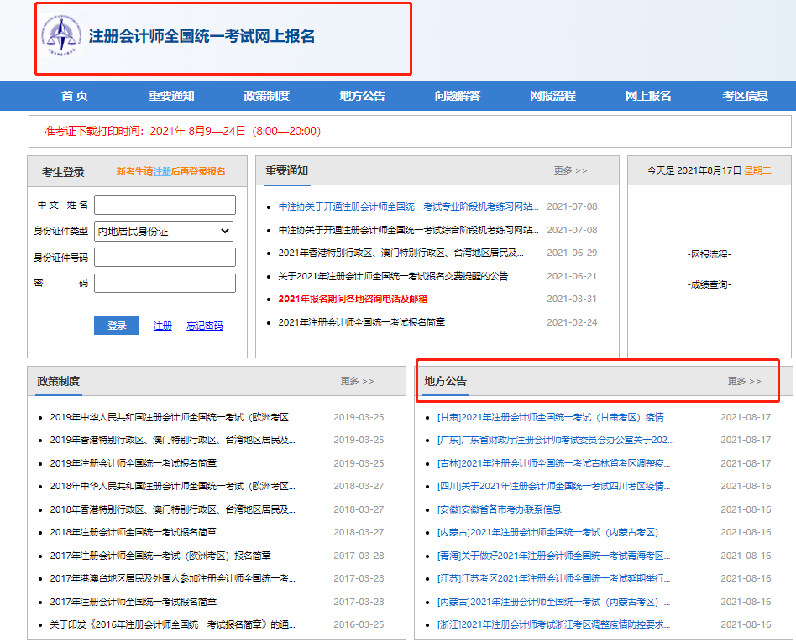Open 更多 >> in the 政策制度 panel
This screenshot has width=796, height=642.
click(358, 381)
